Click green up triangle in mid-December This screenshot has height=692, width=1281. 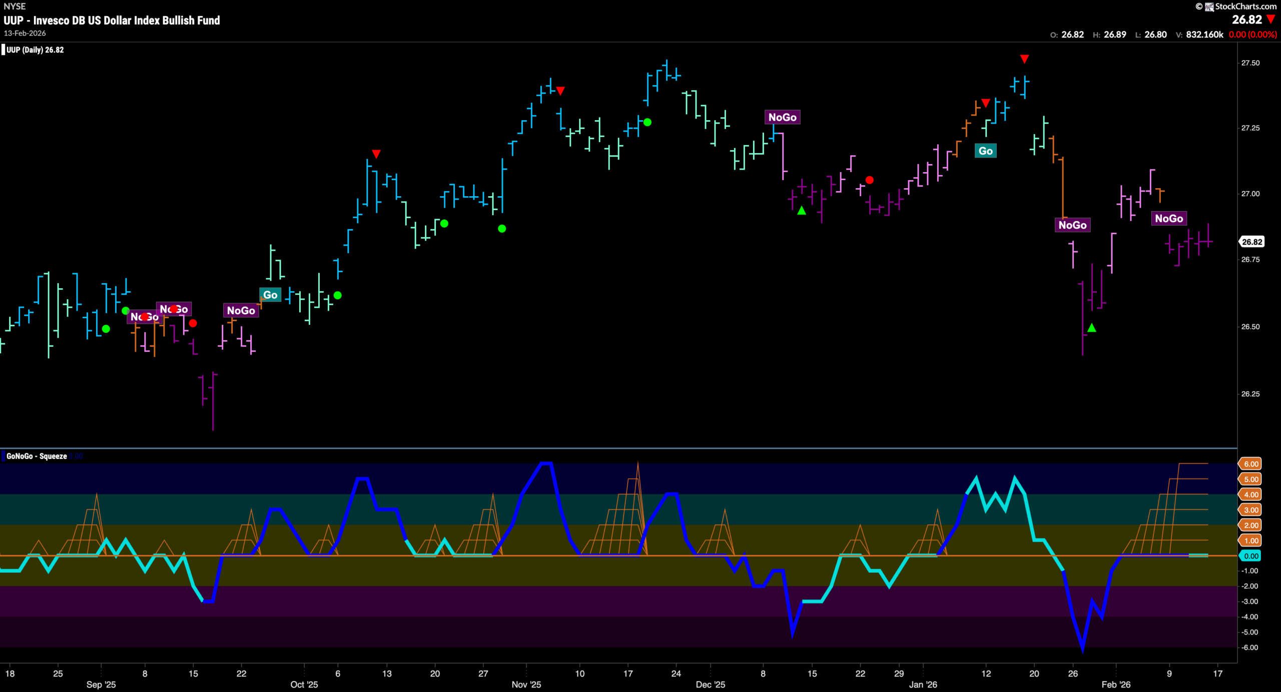click(x=802, y=211)
